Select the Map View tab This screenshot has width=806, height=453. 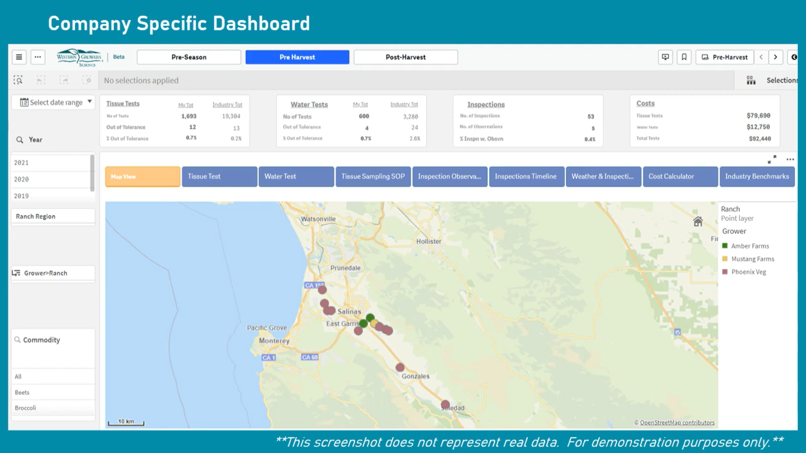(143, 176)
